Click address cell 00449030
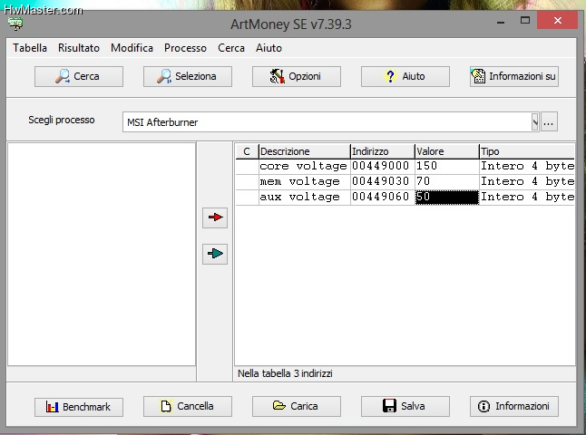The height and width of the screenshot is (435, 586). click(382, 181)
